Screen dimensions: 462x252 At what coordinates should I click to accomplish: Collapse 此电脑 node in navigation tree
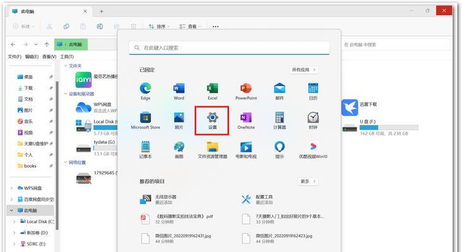coord(11,210)
